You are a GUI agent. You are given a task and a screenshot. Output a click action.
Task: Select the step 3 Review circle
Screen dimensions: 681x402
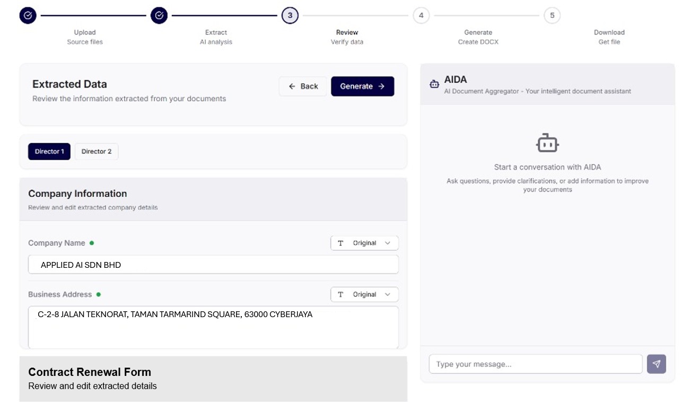click(x=290, y=15)
